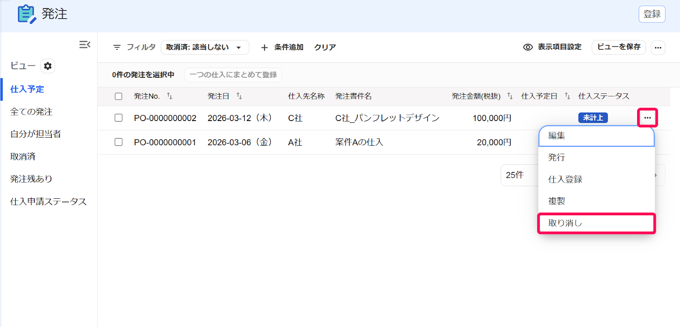Open the toolbar three-dot more options button

[x=658, y=48]
